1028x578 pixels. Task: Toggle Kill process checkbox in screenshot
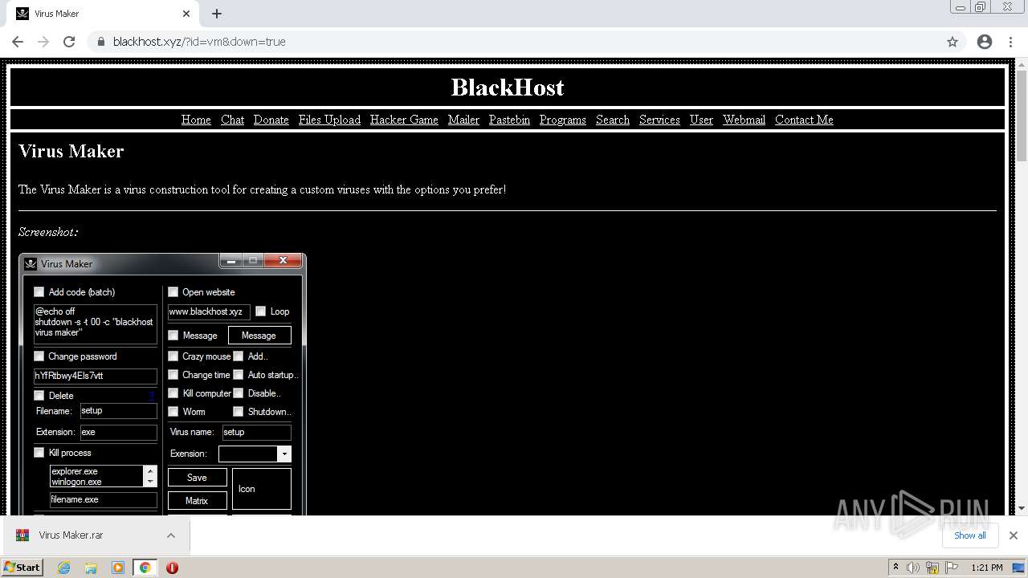coord(39,453)
